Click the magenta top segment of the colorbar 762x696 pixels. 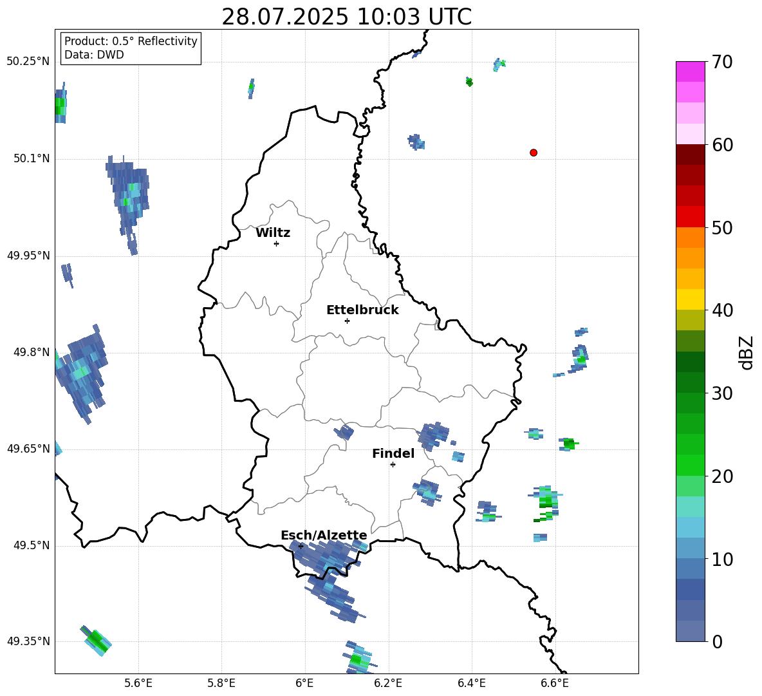pyautogui.click(x=690, y=71)
